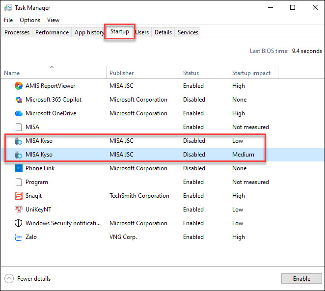Viewport: 325px width, 291px height.
Task: Click the Microsoft 365 Copilot icon
Action: pyautogui.click(x=19, y=100)
